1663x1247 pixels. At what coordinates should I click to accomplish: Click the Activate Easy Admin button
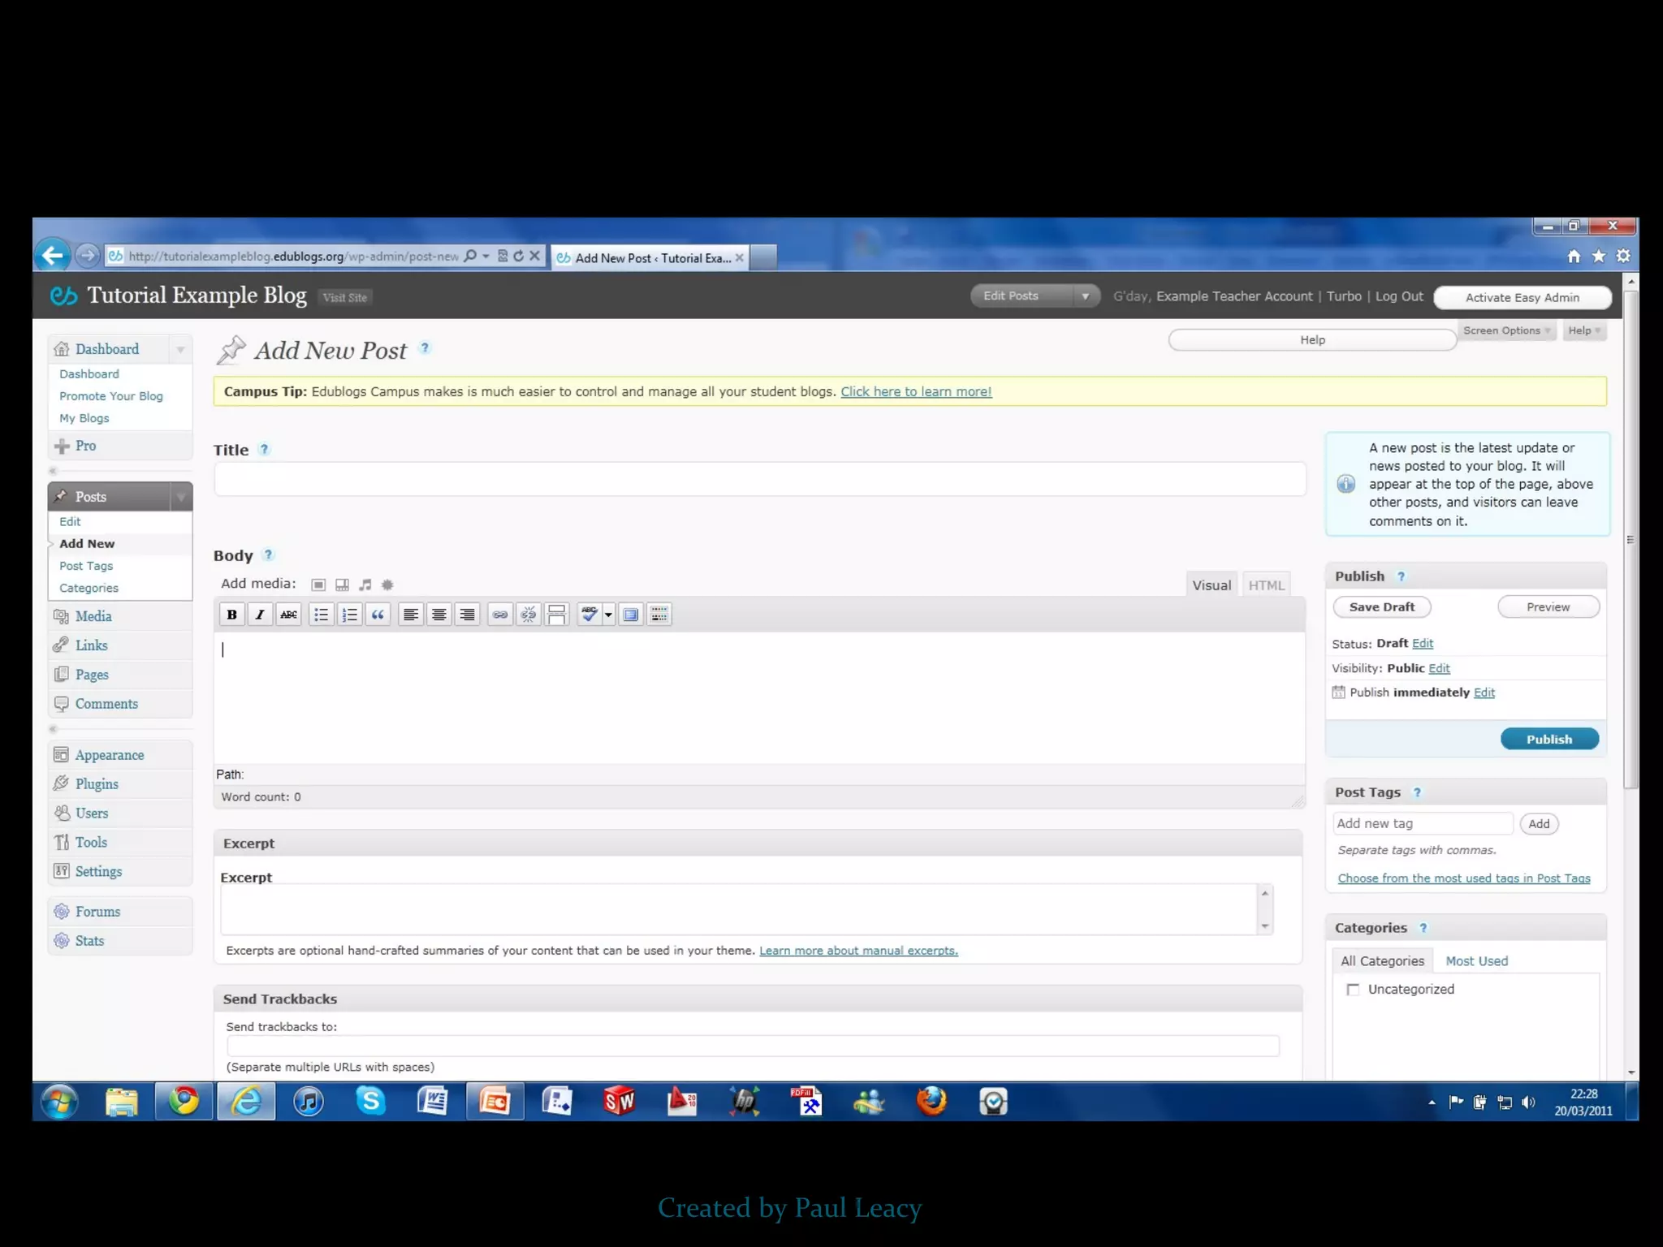coord(1522,298)
